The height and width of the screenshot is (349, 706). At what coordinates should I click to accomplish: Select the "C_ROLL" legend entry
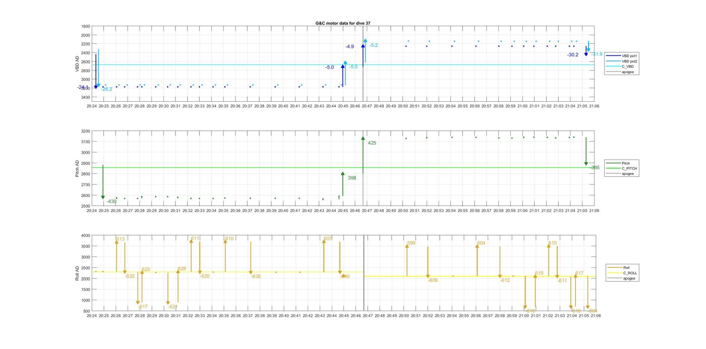point(622,273)
